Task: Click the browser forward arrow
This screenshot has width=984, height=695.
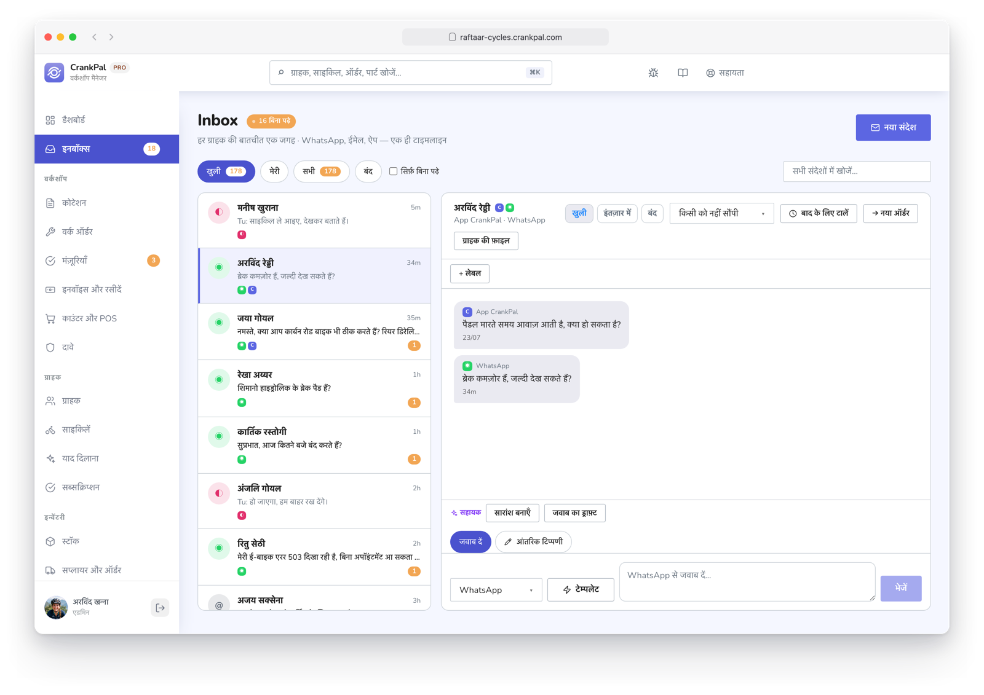Action: click(111, 37)
